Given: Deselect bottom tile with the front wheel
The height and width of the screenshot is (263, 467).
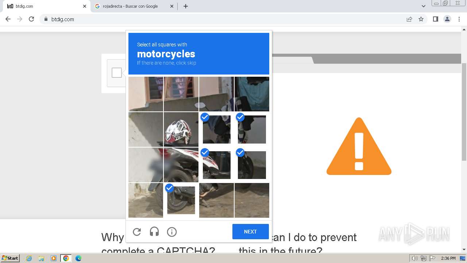Looking at the screenshot, I should pos(181,200).
